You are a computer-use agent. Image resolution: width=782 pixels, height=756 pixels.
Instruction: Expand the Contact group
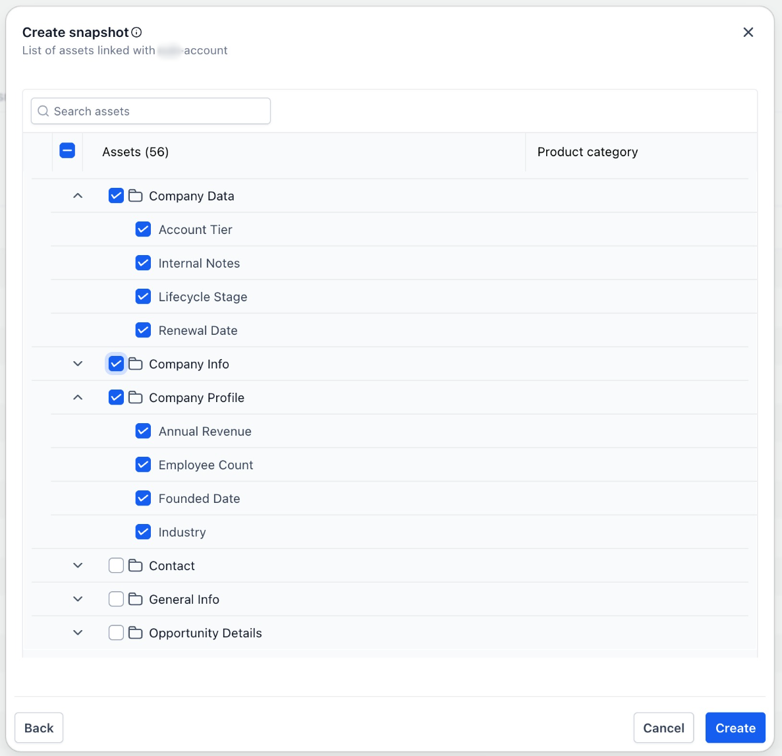tap(78, 566)
